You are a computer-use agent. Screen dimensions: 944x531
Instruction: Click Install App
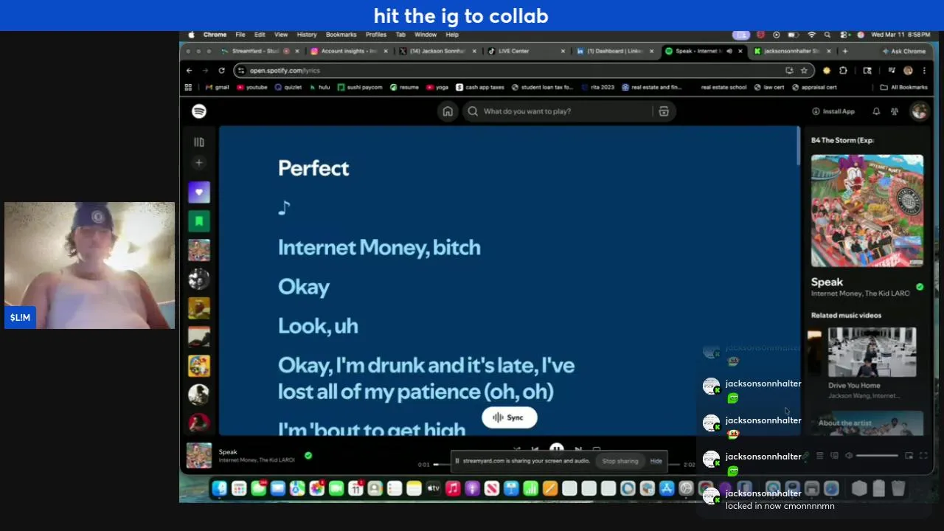point(833,111)
